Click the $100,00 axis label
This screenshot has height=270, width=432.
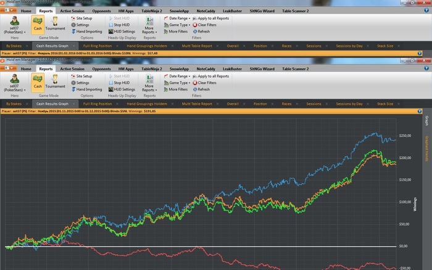pyautogui.click(x=405, y=202)
